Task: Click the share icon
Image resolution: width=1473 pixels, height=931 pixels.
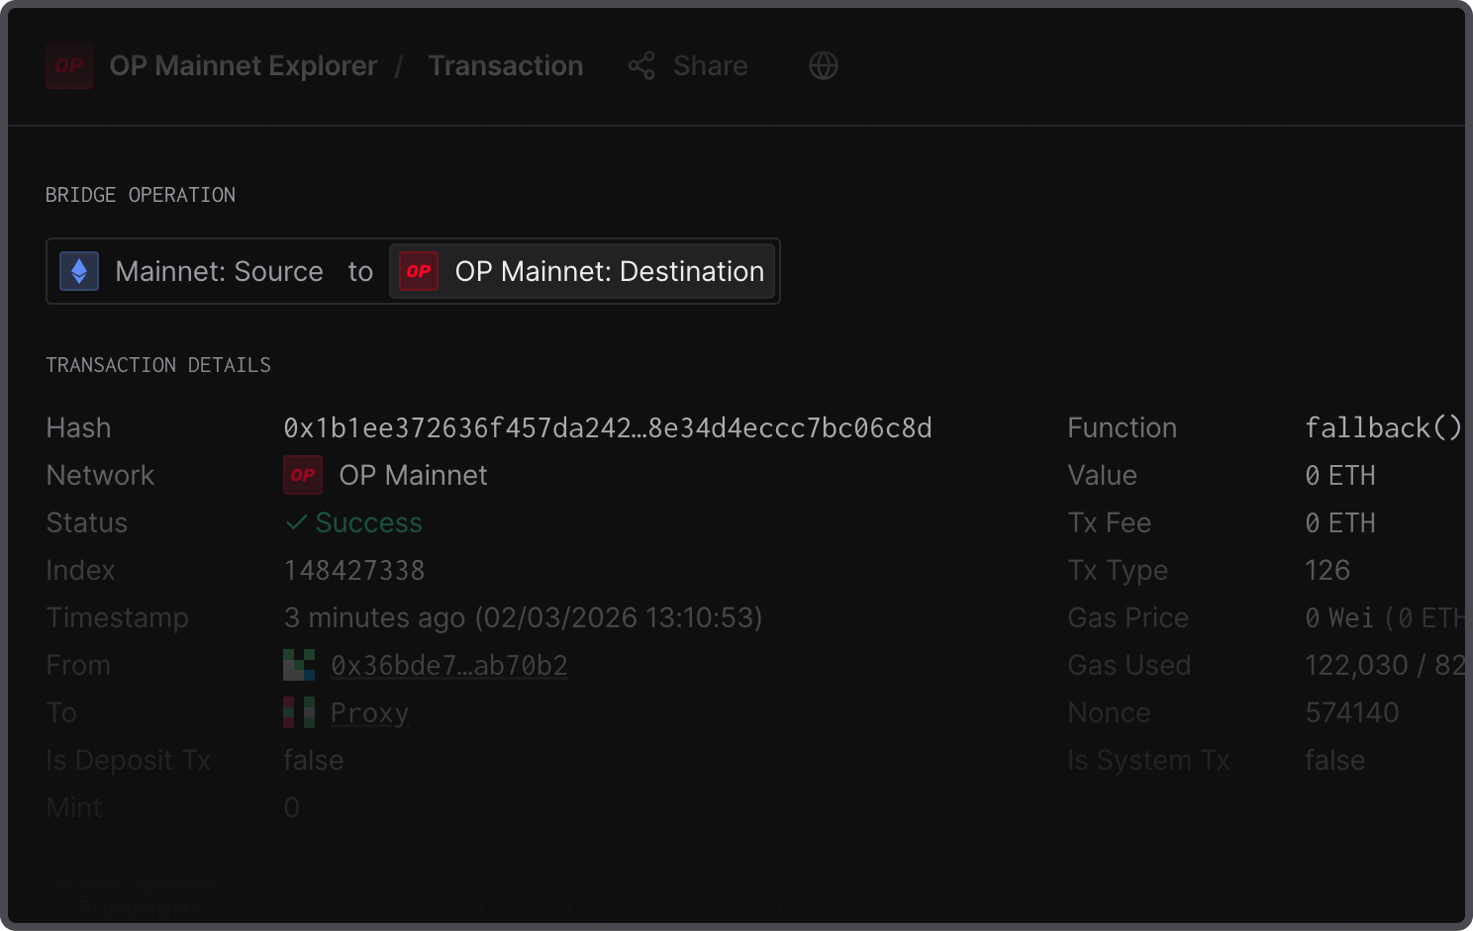Action: click(641, 65)
